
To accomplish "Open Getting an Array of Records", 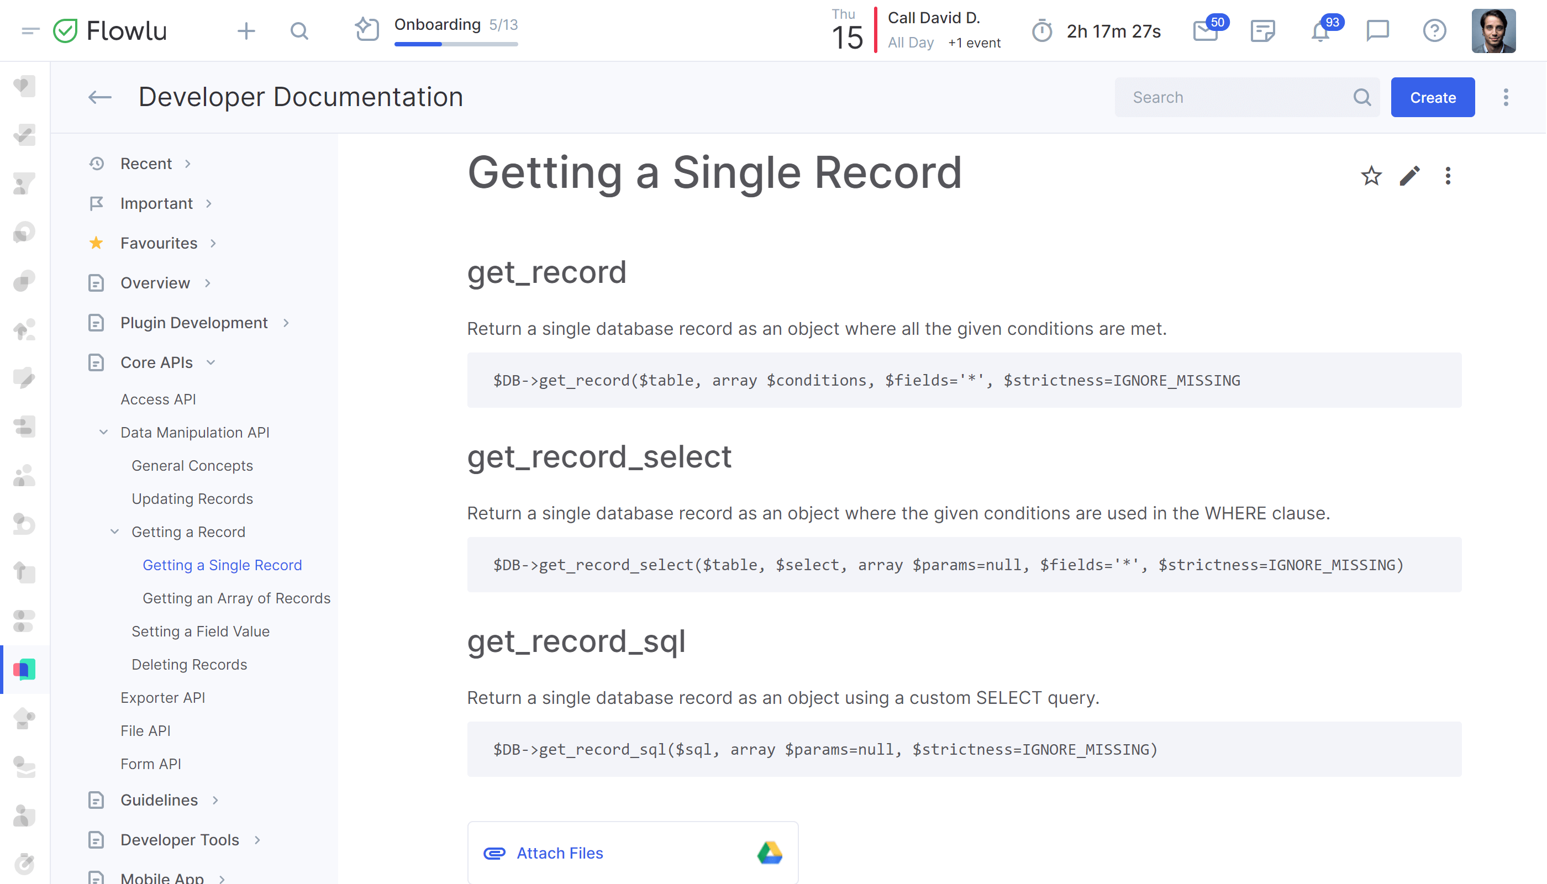I will coord(237,598).
